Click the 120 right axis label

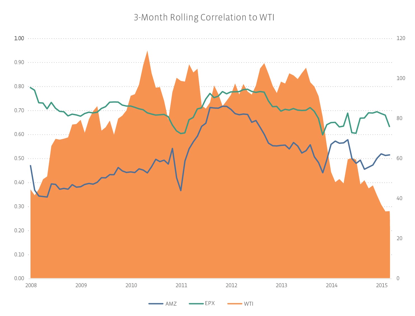(401, 38)
